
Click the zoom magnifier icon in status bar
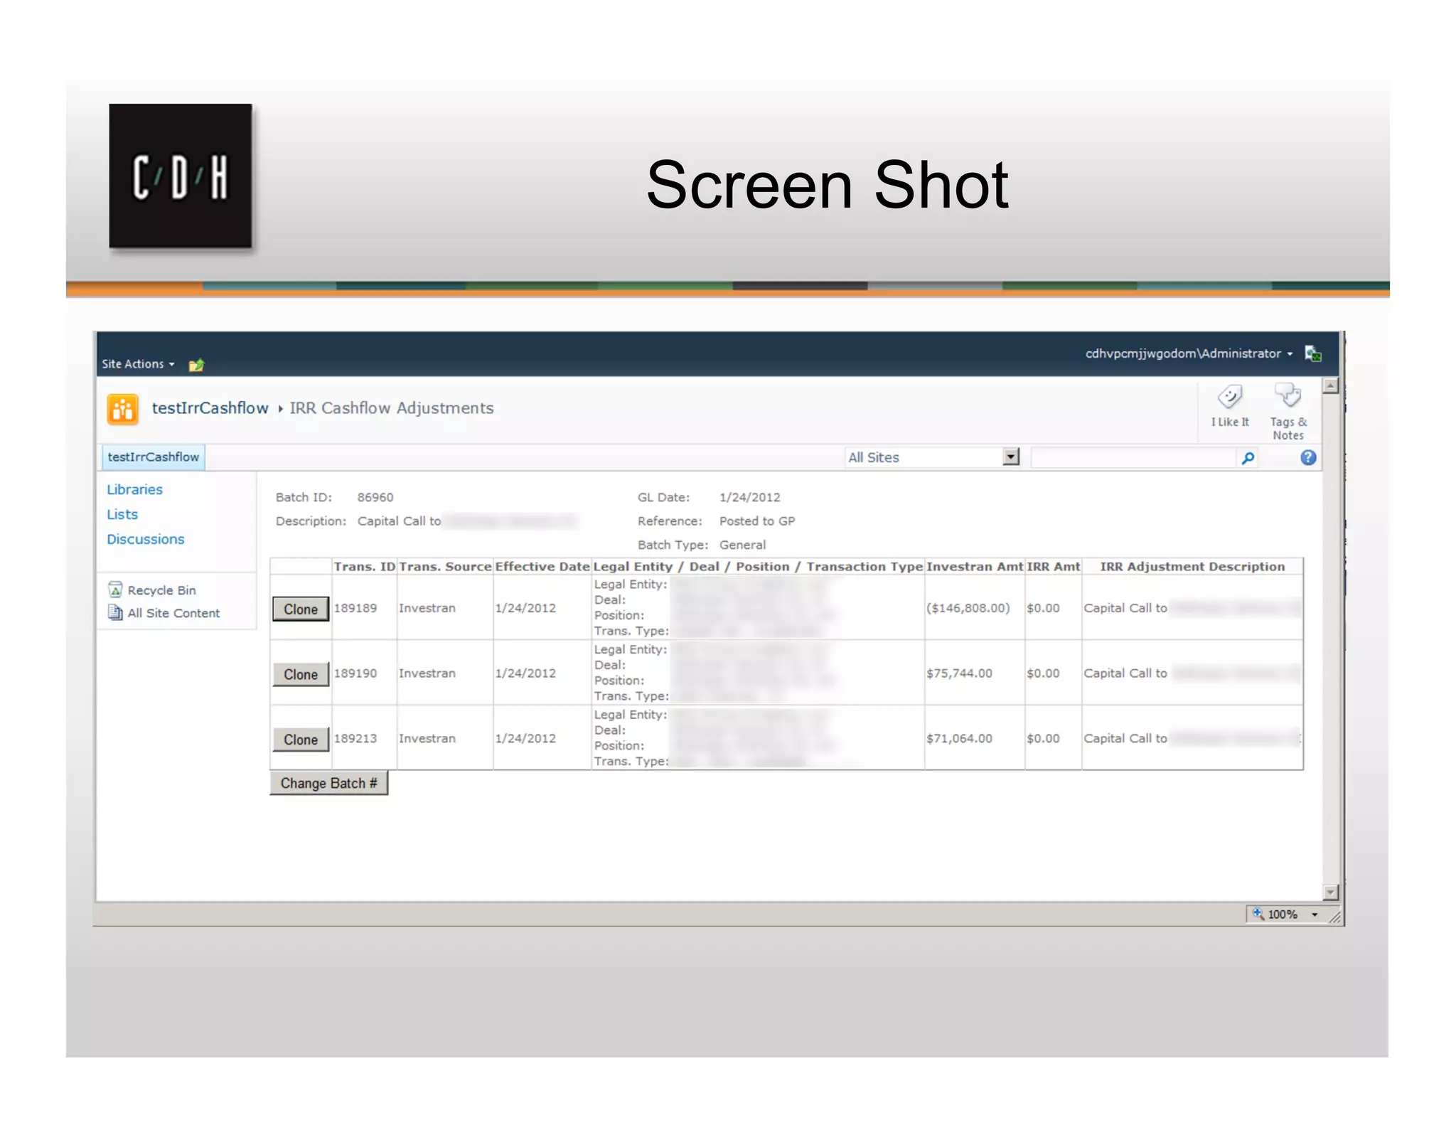[x=1258, y=914]
